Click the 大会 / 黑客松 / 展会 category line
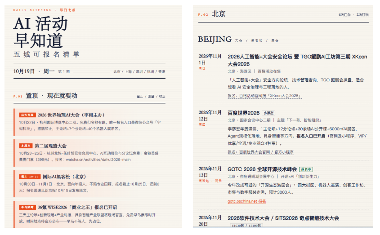Screen dimensions: 380x235 [x=257, y=41]
